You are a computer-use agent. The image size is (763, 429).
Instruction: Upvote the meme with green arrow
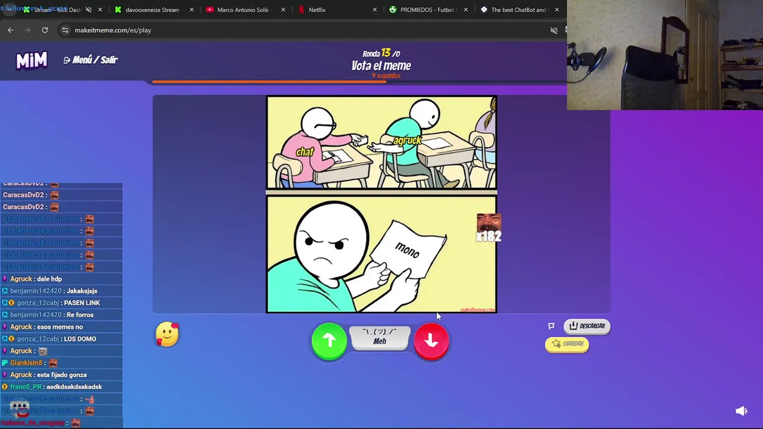tap(329, 341)
